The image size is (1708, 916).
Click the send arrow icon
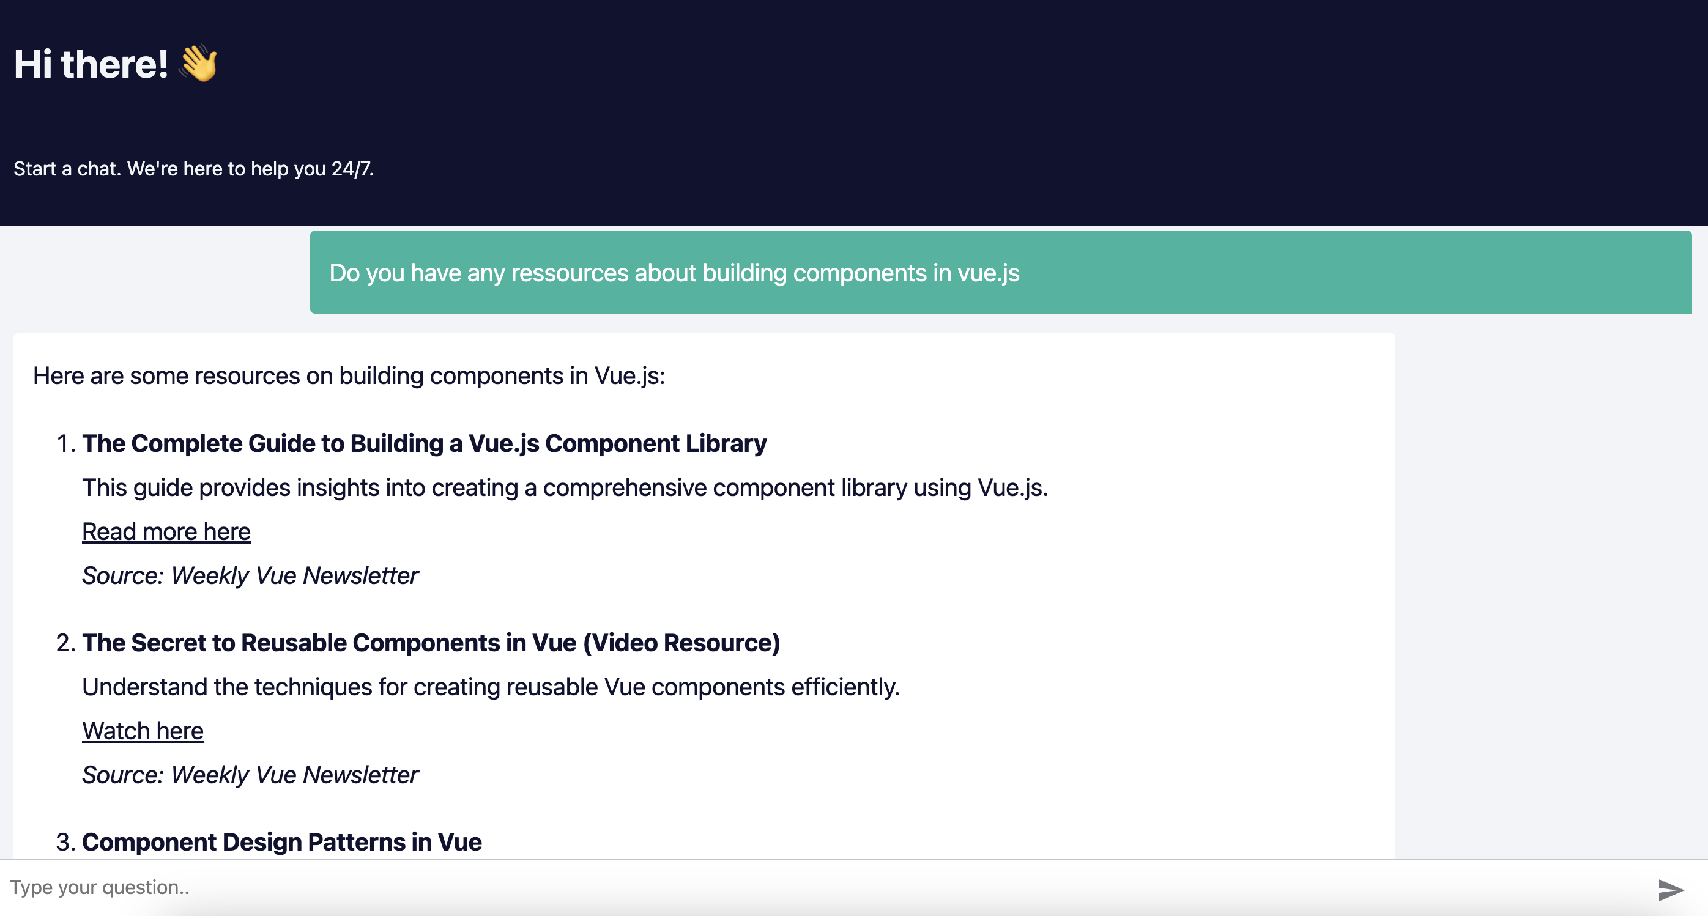tap(1671, 890)
